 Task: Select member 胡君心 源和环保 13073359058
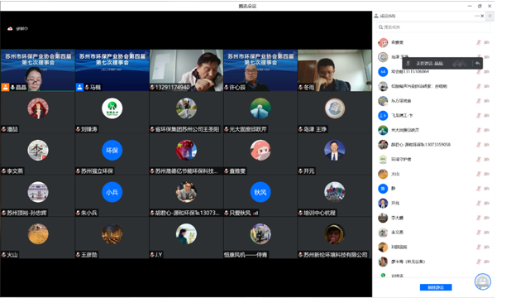coord(433,145)
